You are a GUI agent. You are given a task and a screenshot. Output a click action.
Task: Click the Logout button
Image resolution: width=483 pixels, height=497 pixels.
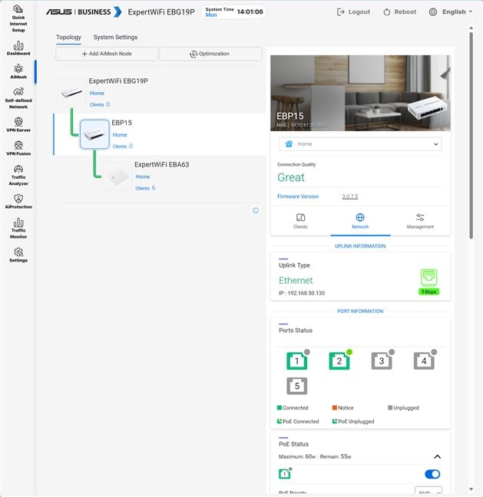coord(353,12)
